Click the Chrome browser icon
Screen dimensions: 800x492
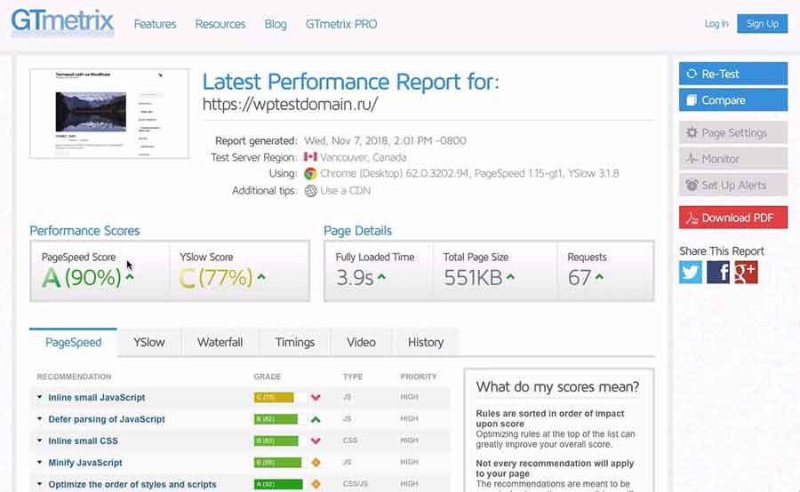310,174
